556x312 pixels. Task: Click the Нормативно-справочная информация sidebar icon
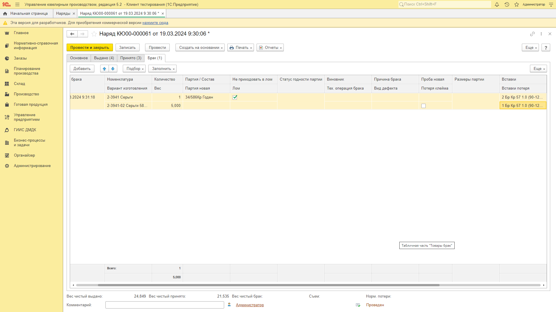click(7, 46)
